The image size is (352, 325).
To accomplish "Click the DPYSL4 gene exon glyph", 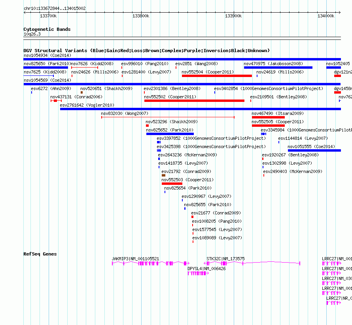I will [198, 273].
